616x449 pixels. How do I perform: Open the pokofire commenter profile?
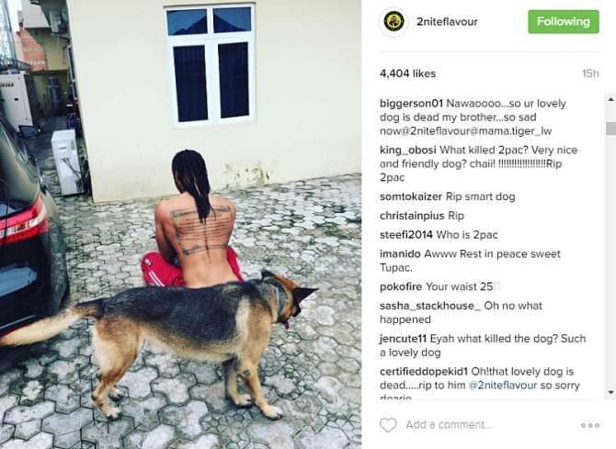pos(401,286)
